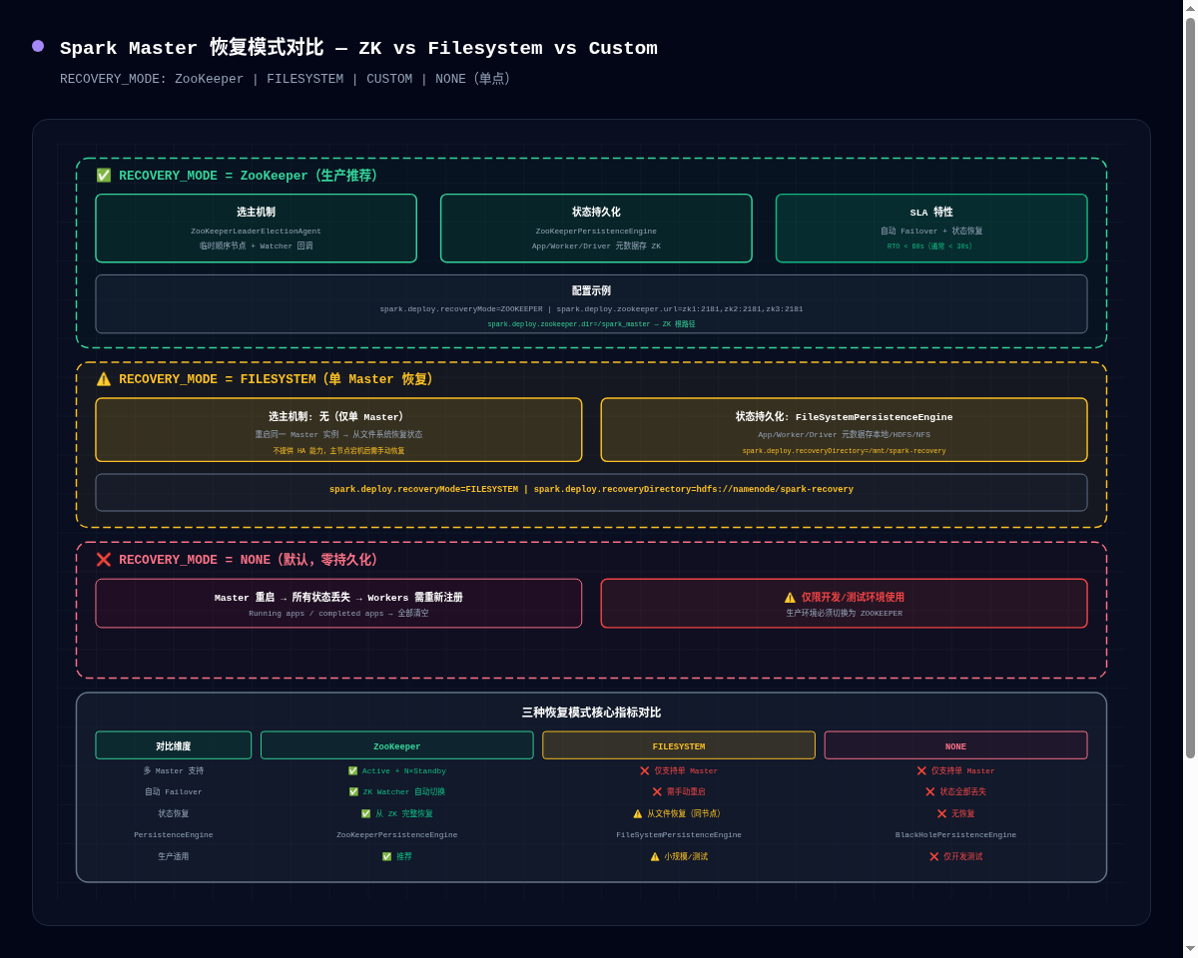This screenshot has width=1198, height=958.
Task: Click the vertical scrollbar thumb
Action: click(x=1190, y=388)
